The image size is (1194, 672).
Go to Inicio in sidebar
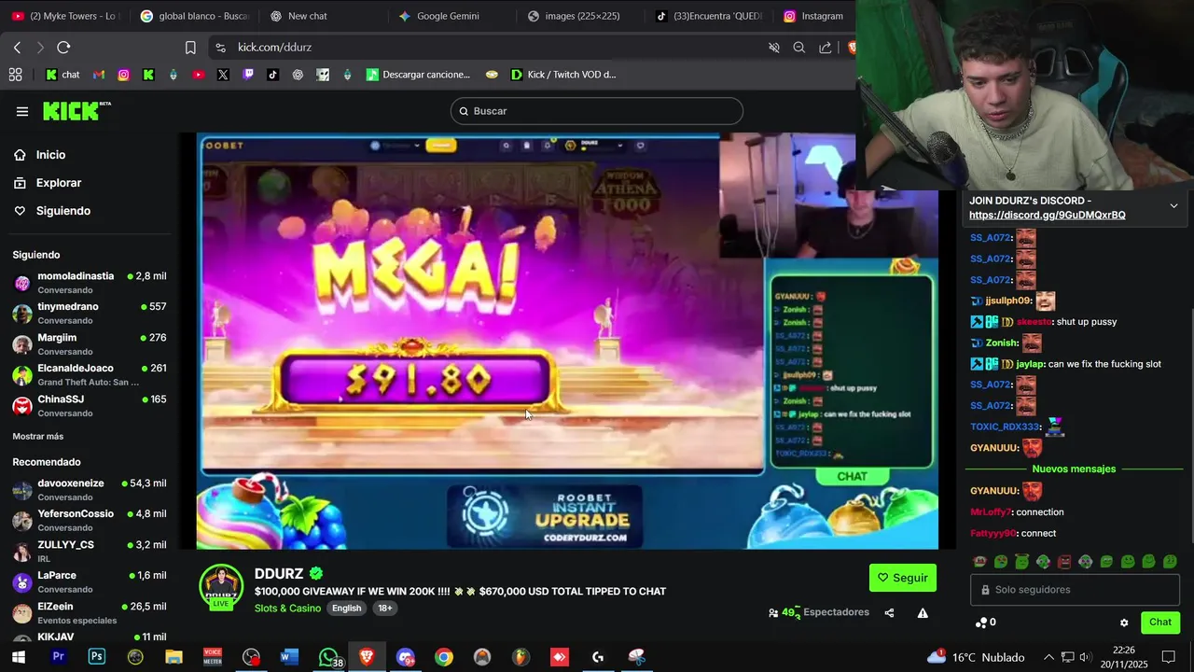pyautogui.click(x=50, y=155)
